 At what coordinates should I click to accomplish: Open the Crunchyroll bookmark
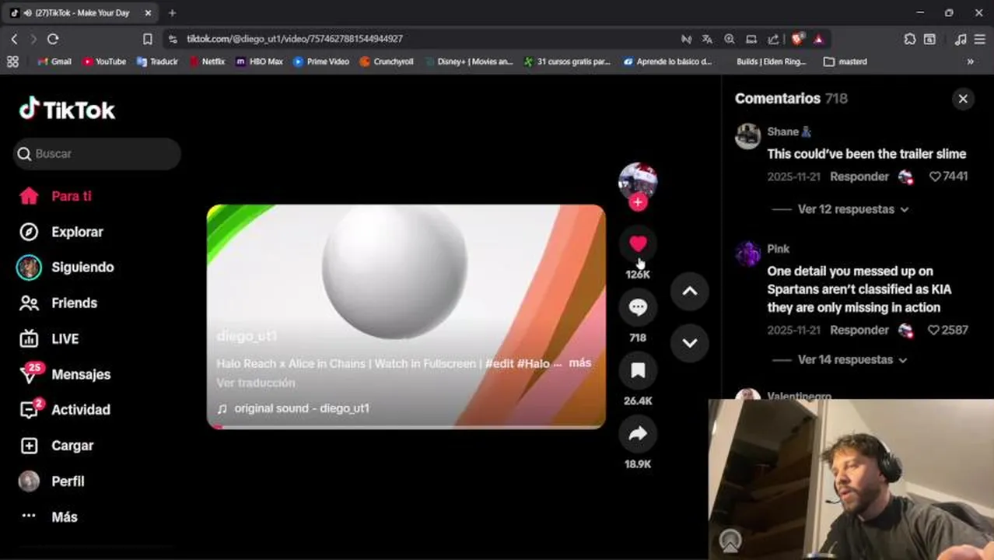387,61
